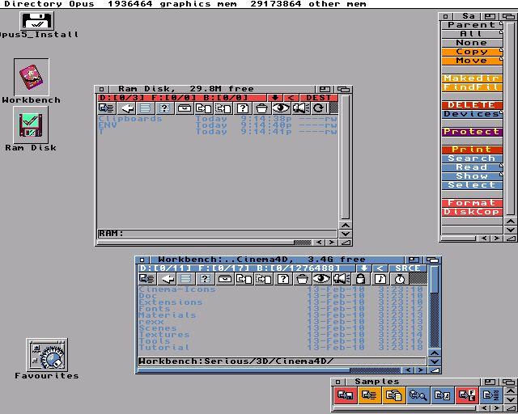518x414 pixels.
Task: Click horizontal scrollbar of Ram Disk lister
Action: point(204,243)
